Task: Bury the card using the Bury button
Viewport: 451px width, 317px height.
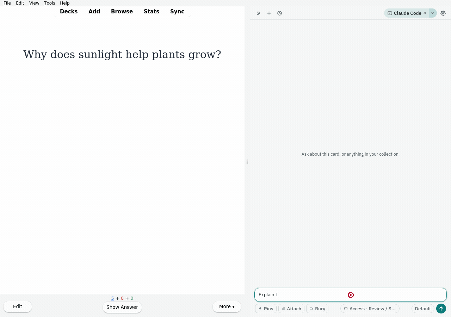Action: (x=317, y=309)
